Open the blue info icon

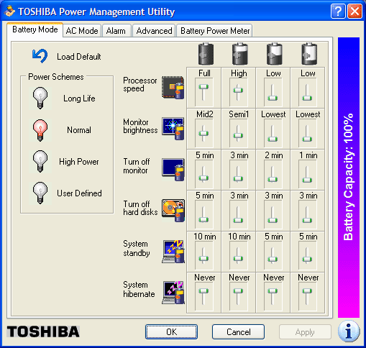pos(349,331)
